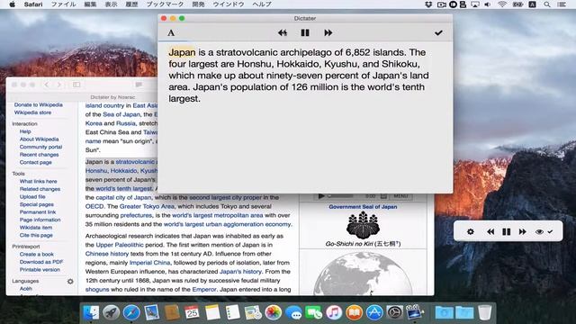Image resolution: width=576 pixels, height=324 pixels.
Task: Pause playback in the floating mini controller
Action: pyautogui.click(x=507, y=232)
